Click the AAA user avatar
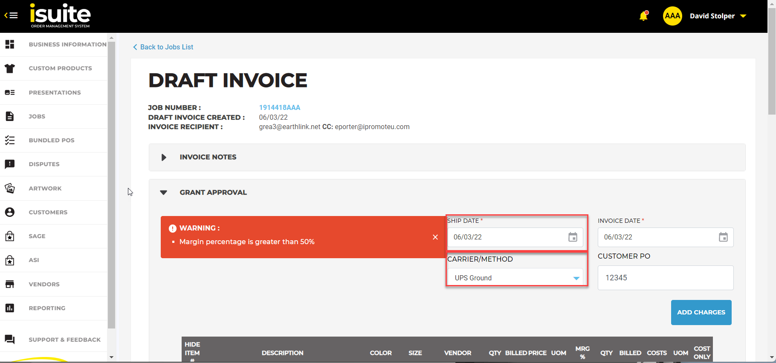 click(x=672, y=16)
